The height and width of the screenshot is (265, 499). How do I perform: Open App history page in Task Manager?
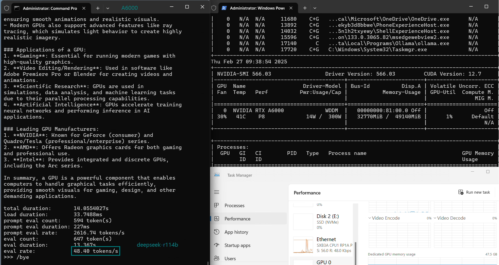coord(249,232)
